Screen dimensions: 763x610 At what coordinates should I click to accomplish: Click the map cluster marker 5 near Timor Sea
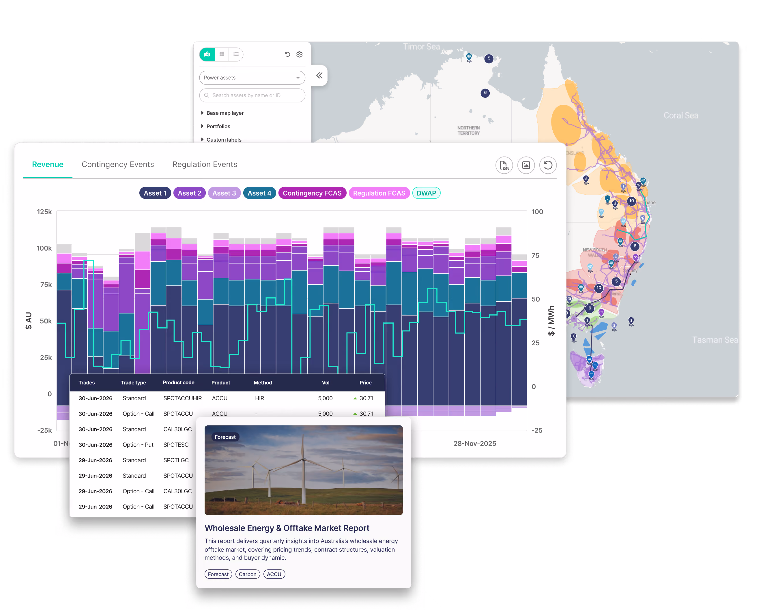click(x=489, y=58)
